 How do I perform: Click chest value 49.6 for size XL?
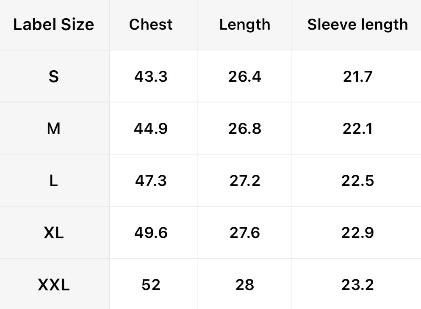pos(151,233)
